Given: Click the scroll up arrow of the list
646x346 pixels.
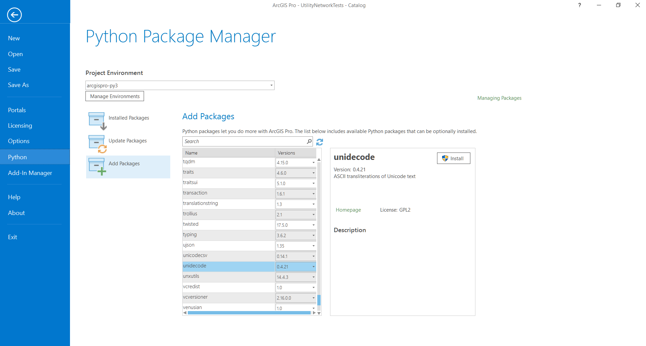Looking at the screenshot, I should pyautogui.click(x=319, y=160).
